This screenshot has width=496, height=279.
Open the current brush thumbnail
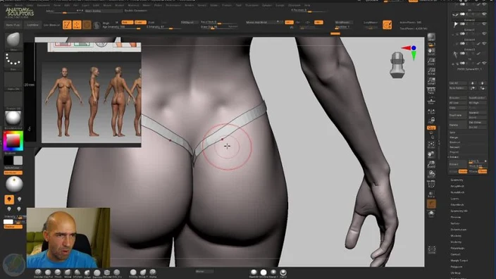tap(13, 40)
